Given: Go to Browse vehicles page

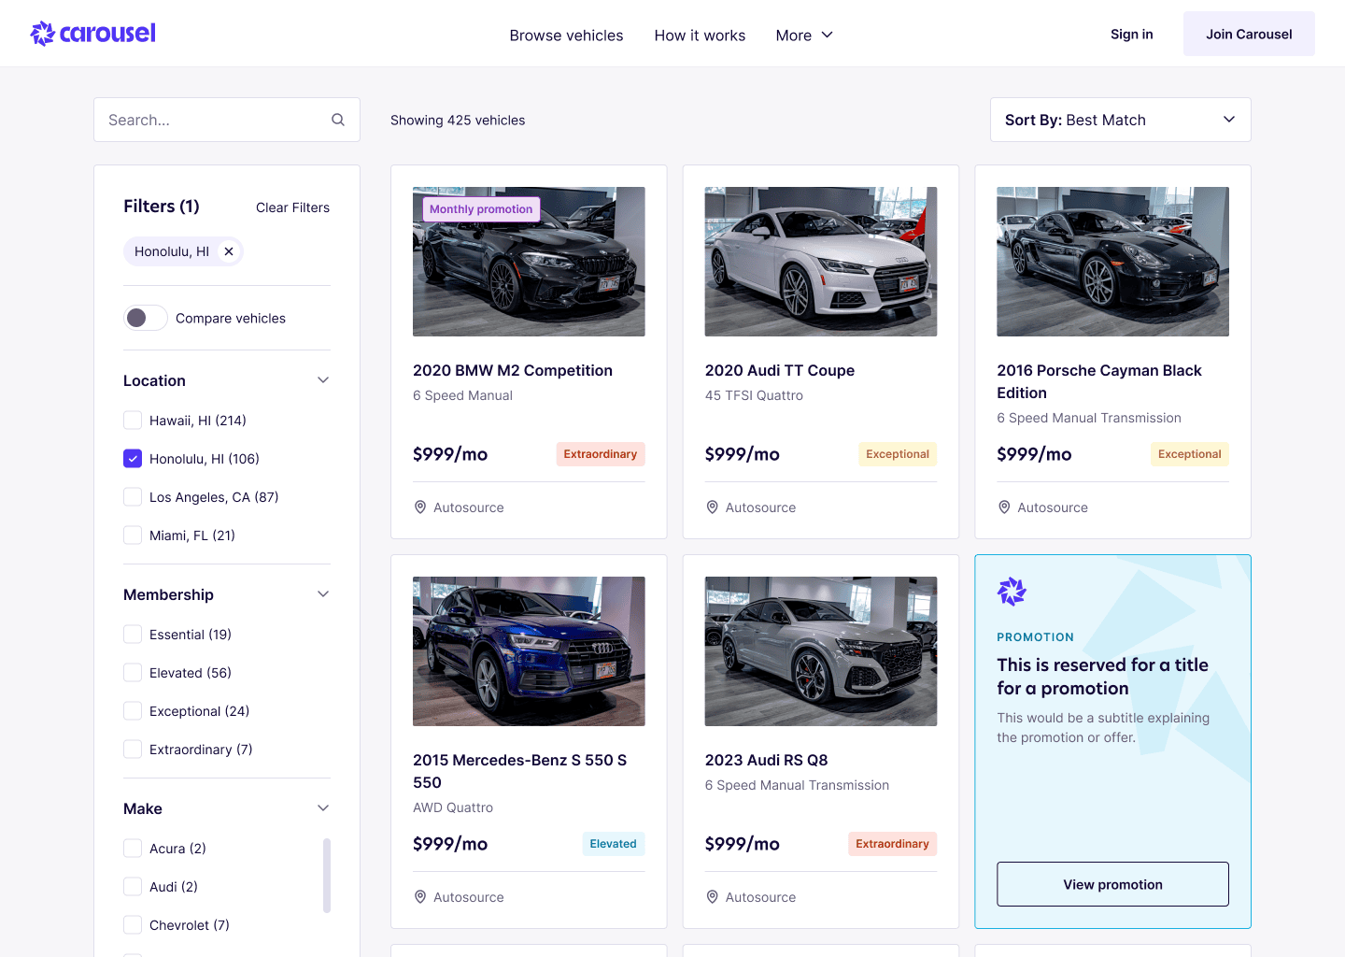Looking at the screenshot, I should [566, 36].
